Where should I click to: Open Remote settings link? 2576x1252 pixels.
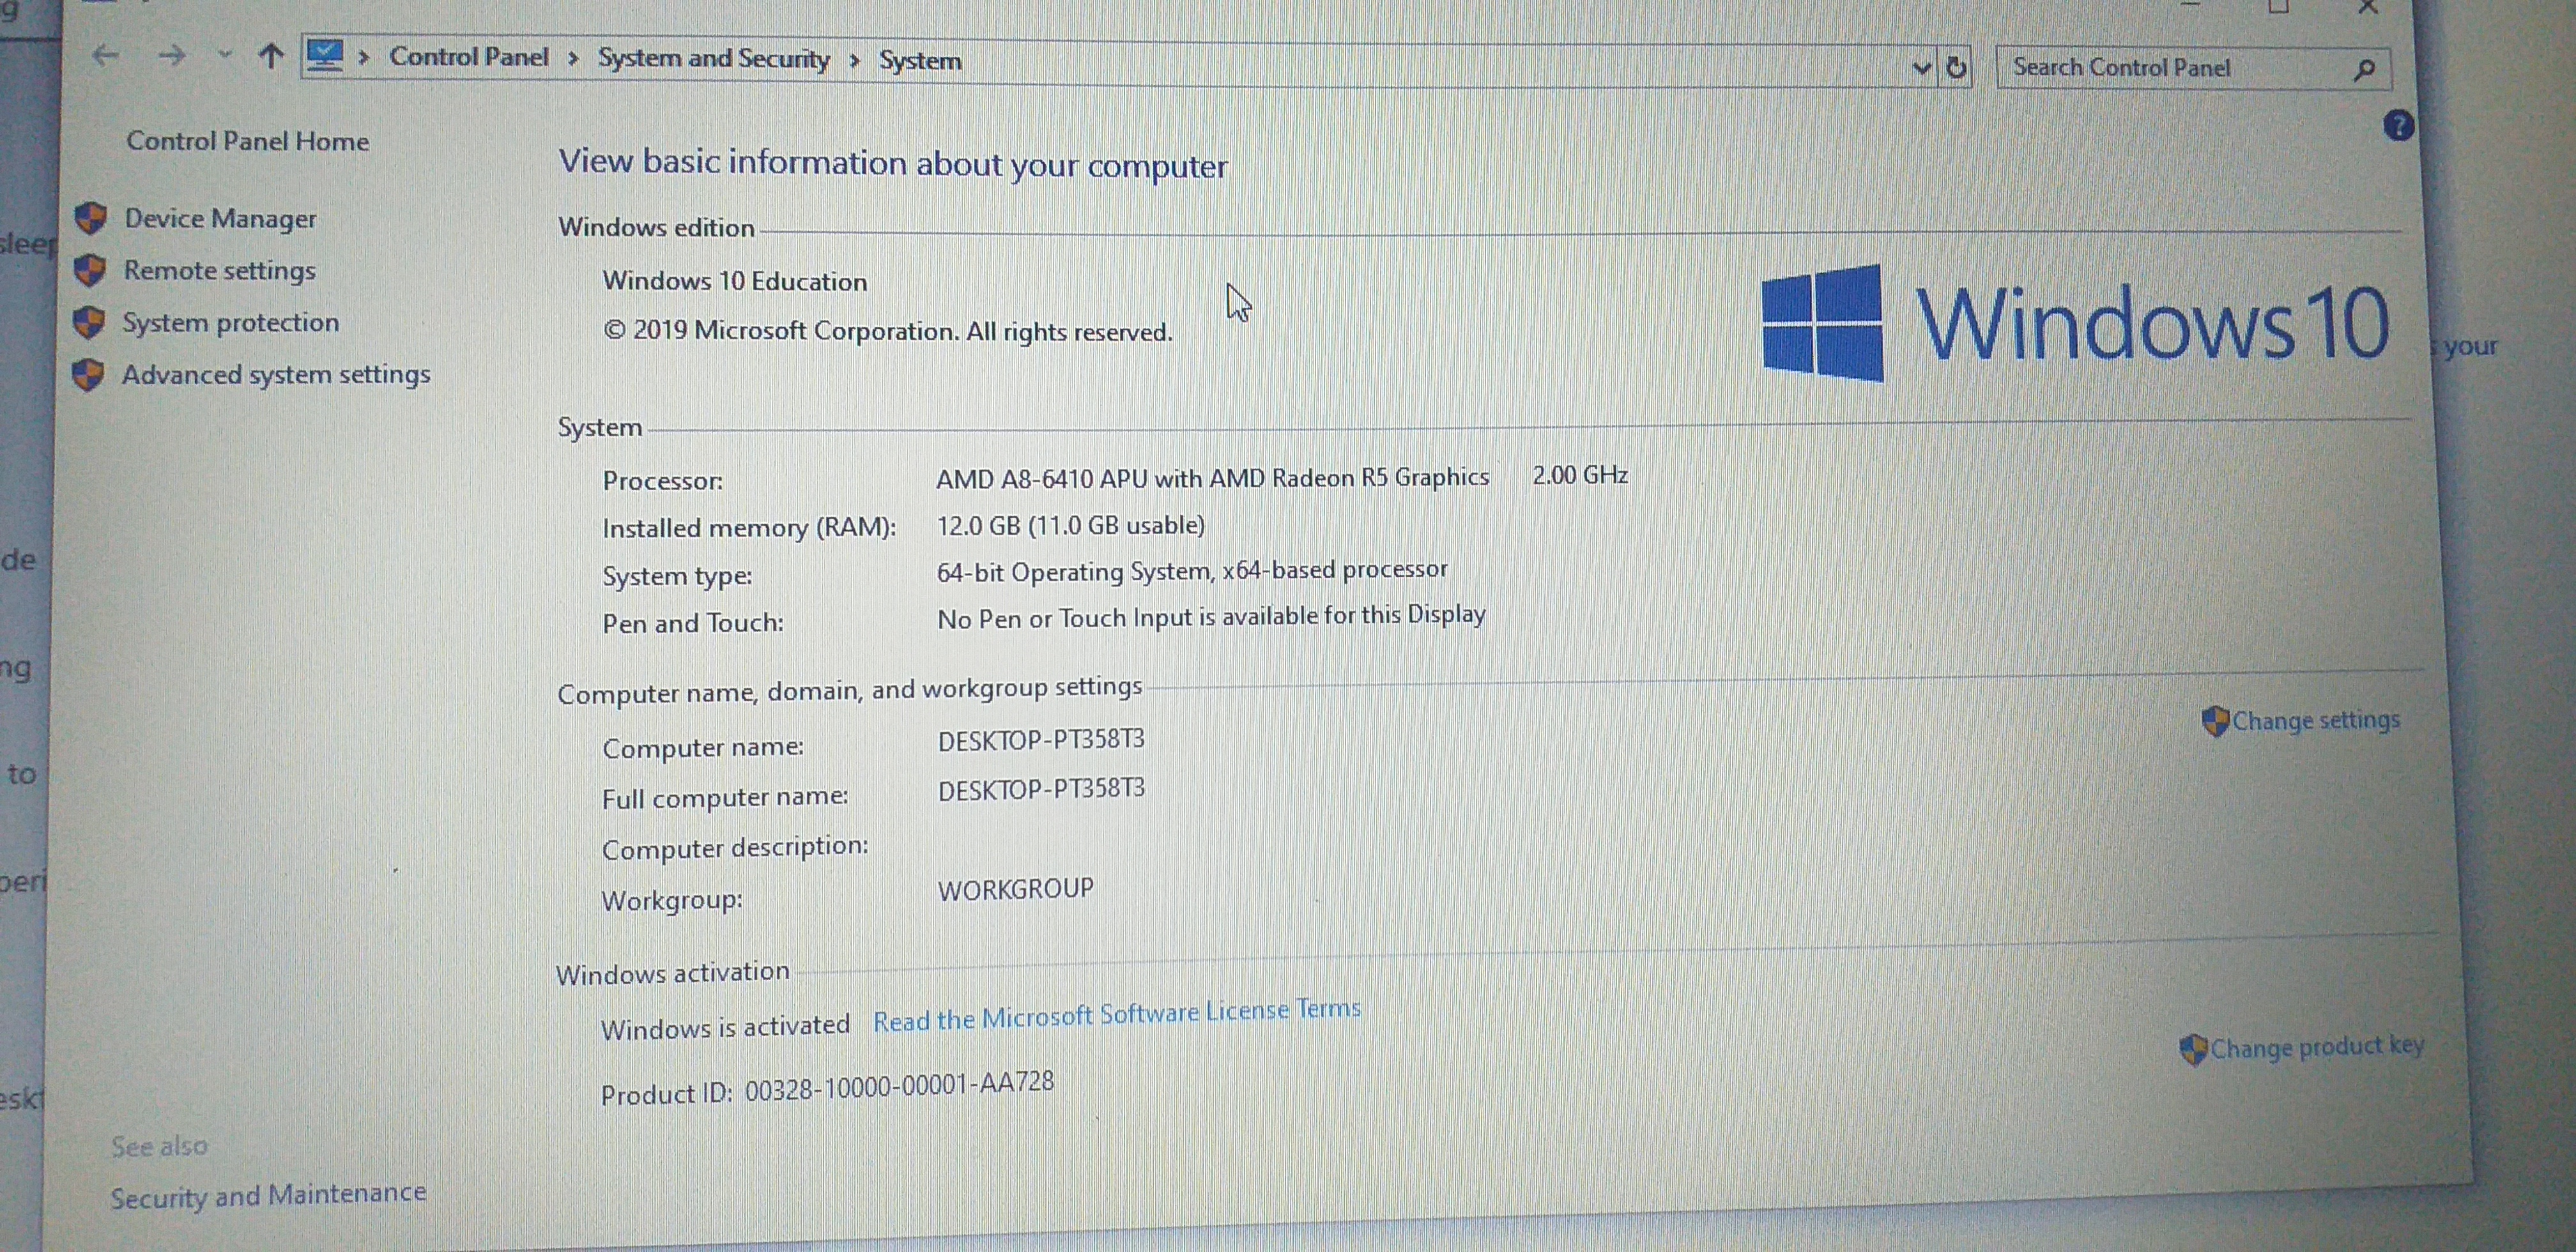click(219, 270)
